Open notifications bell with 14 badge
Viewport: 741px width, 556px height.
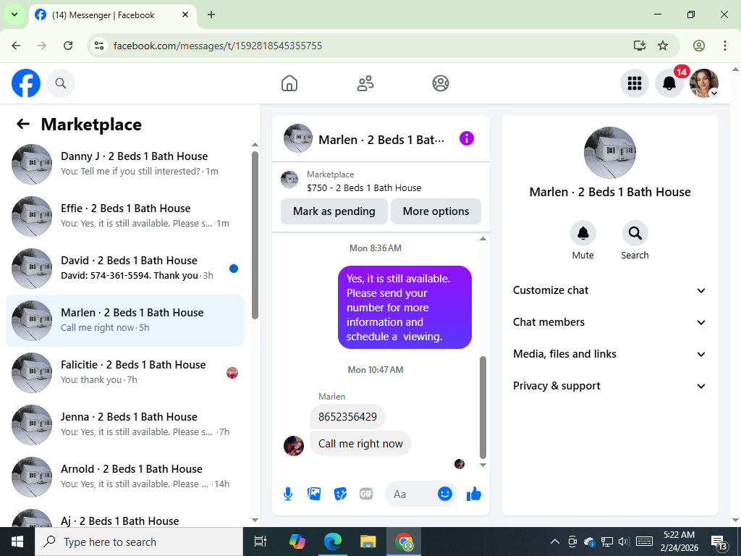669,83
